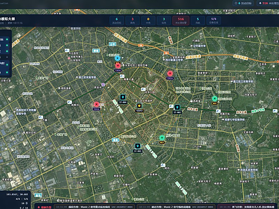Click the 凤凰大街 metro station icon
The image size is (279, 209).
[218, 111]
